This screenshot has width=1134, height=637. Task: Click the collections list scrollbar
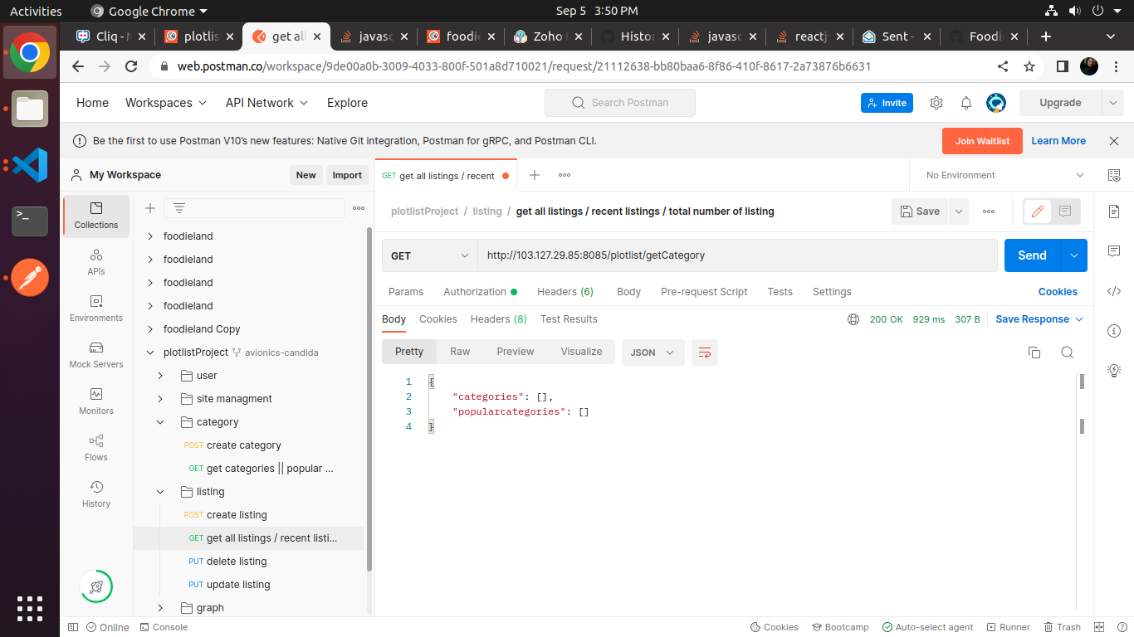369,398
